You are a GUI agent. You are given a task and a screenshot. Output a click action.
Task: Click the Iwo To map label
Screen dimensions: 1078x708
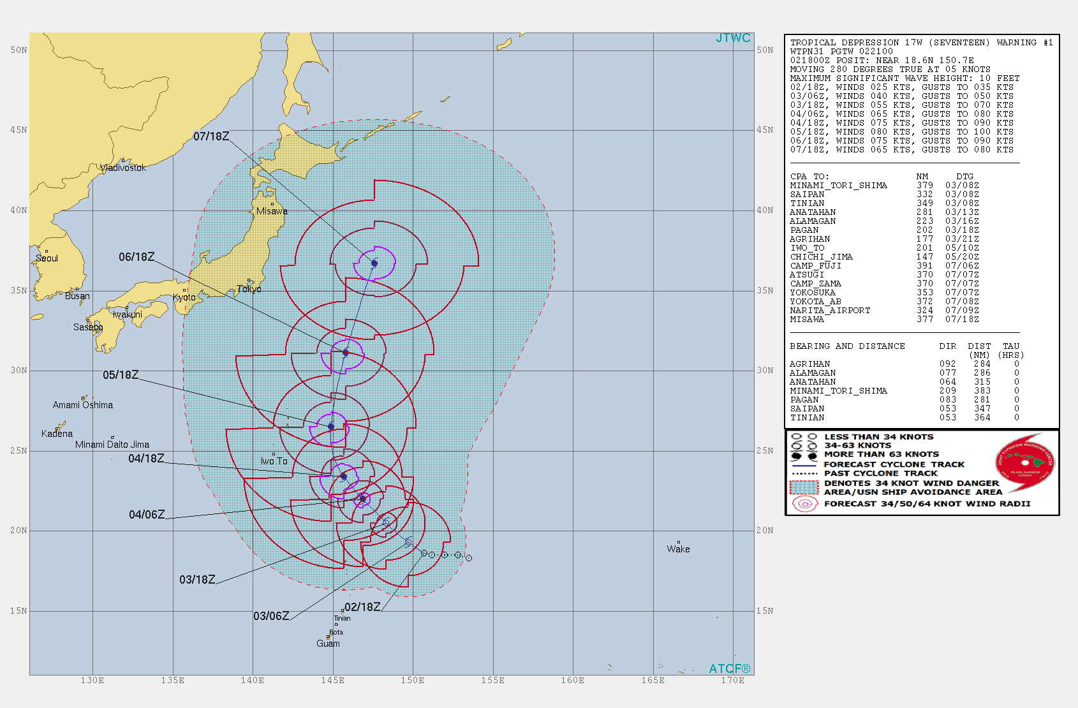point(274,461)
